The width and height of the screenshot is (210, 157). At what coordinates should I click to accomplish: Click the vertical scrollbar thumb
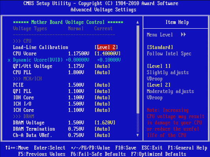(138, 69)
